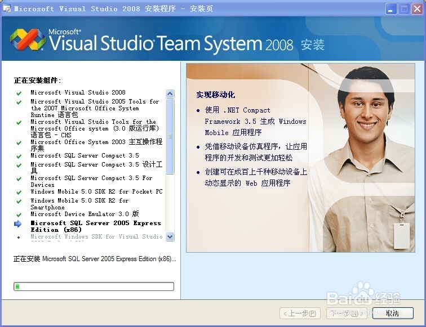Screen dimensions: 426x327
Task: Click the 实现移动化 heading in promo panel
Action: click(x=216, y=95)
